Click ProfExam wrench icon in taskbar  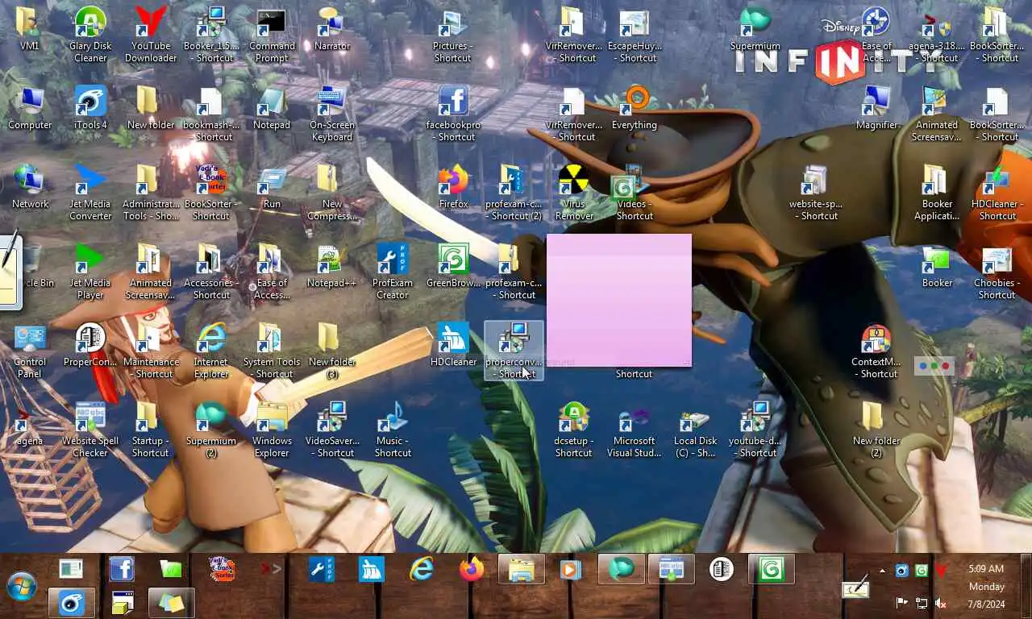click(x=322, y=569)
